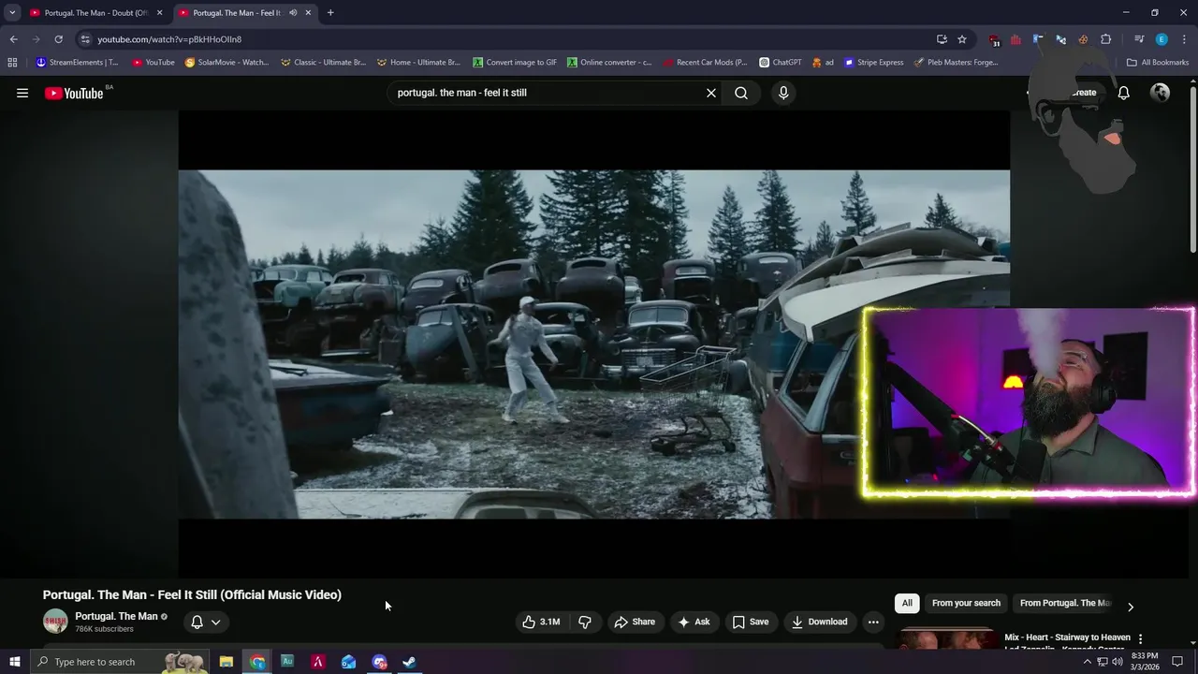Viewport: 1198px width, 674px height.
Task: Click the Download button
Action: point(819,622)
